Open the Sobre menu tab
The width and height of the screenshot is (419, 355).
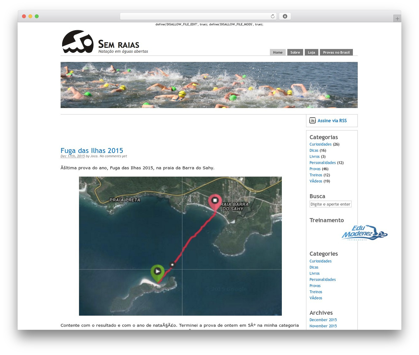(295, 52)
